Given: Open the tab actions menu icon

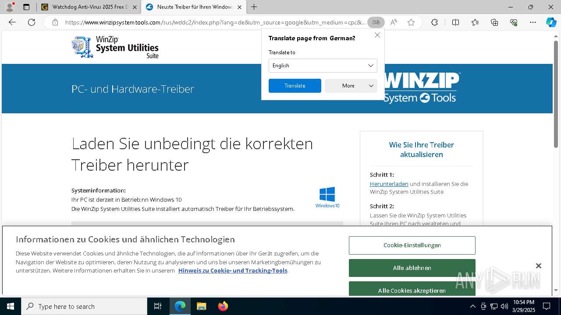Looking at the screenshot, I should coord(26,7).
